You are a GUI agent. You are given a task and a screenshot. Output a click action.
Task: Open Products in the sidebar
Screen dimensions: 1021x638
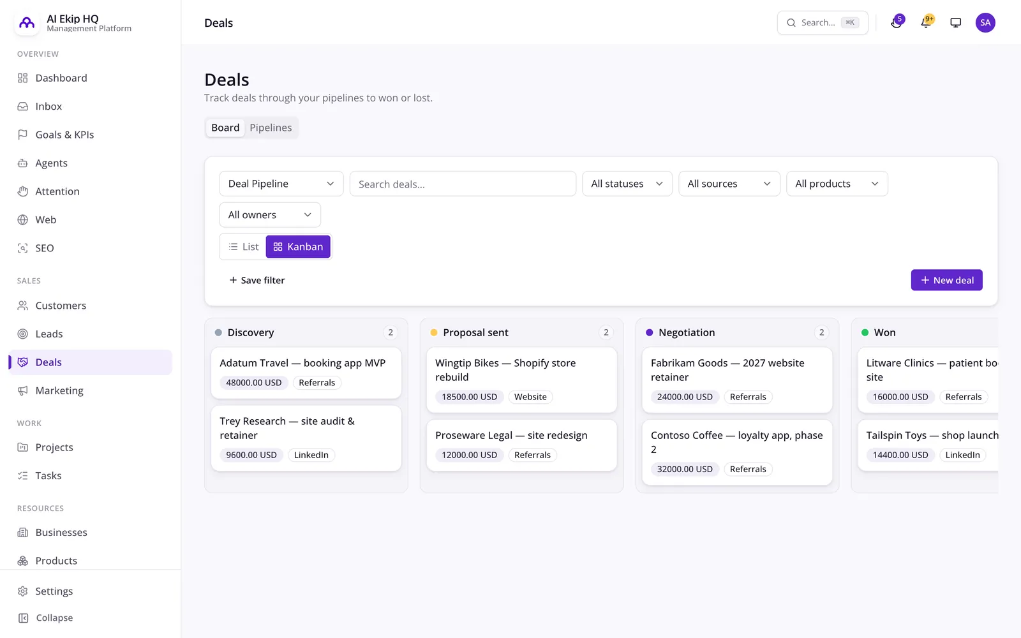coord(91,561)
